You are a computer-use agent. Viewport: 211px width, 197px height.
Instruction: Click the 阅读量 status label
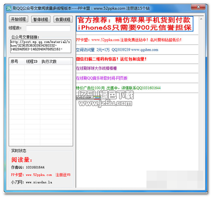coord(22,160)
